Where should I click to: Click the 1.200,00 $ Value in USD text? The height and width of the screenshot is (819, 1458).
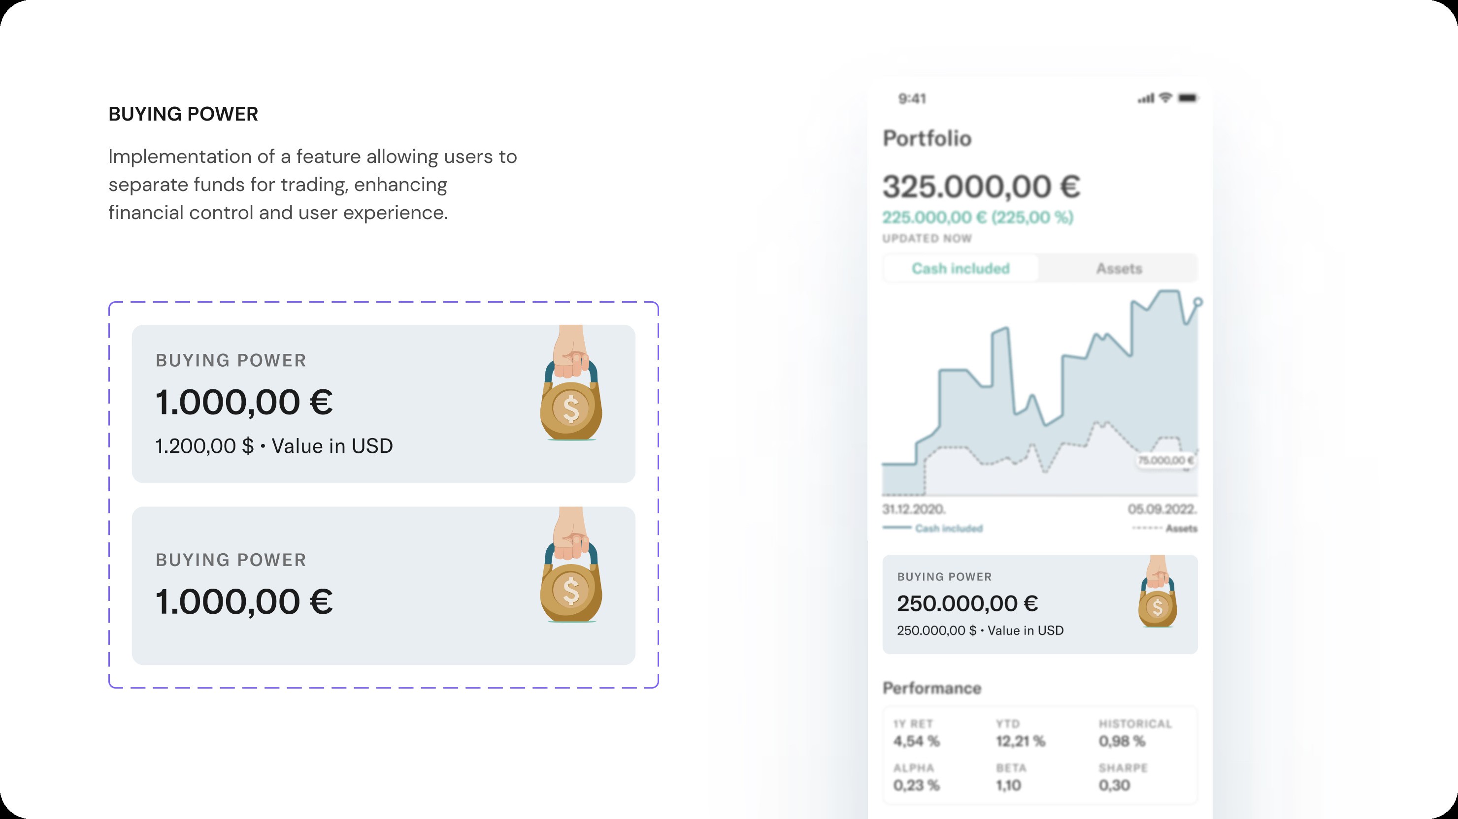(x=274, y=446)
